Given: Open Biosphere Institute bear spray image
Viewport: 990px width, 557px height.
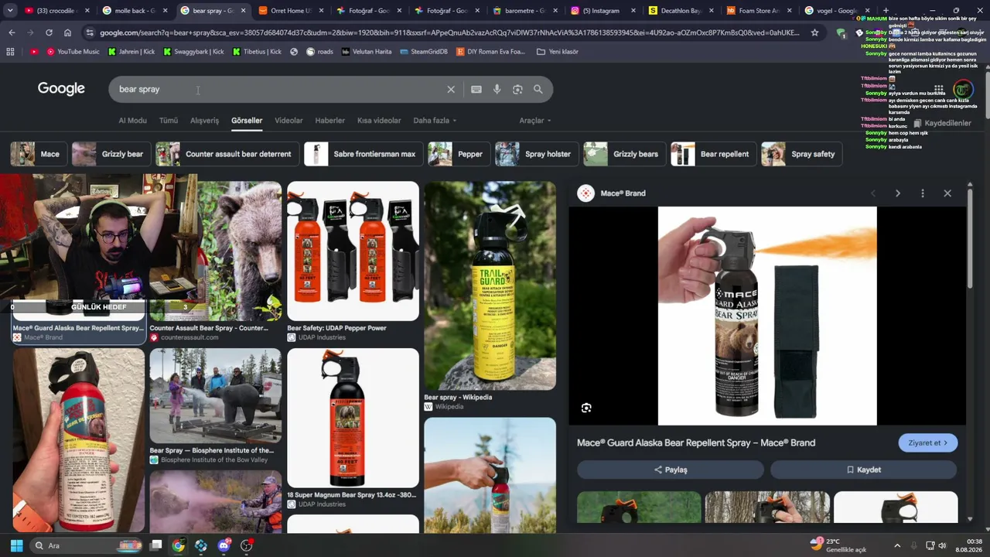Looking at the screenshot, I should (215, 395).
